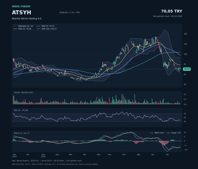Click the 80 price axis label
This screenshot has width=198, height=169.
coord(185,64)
